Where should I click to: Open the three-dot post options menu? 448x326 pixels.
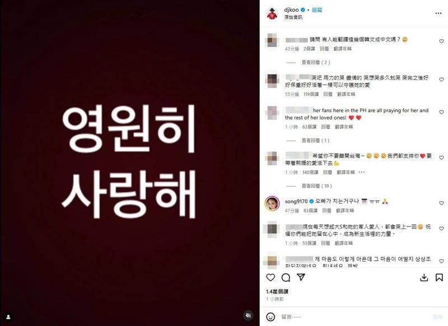tap(438, 13)
